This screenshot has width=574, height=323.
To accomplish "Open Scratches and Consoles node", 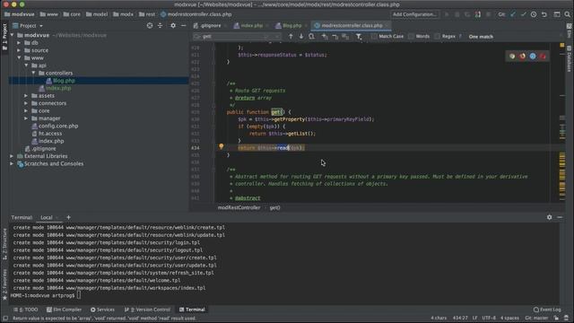I will 54,163.
